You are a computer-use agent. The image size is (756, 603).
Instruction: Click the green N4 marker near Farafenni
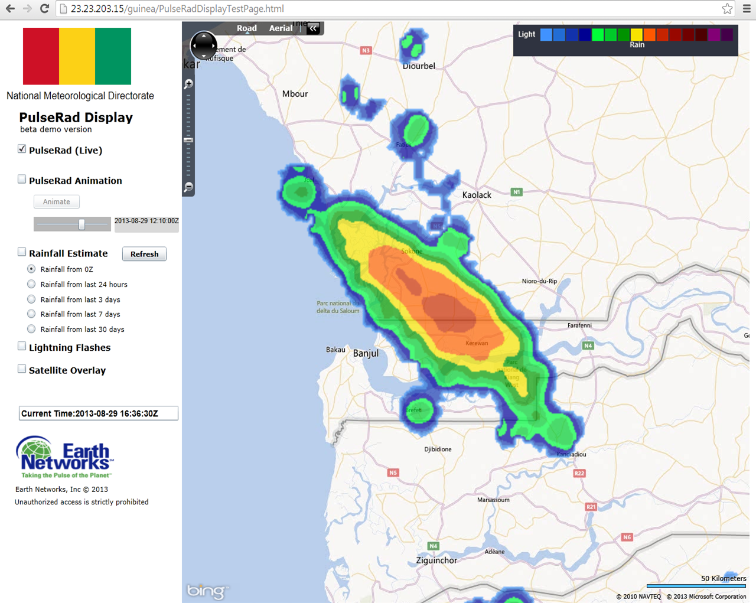[588, 345]
